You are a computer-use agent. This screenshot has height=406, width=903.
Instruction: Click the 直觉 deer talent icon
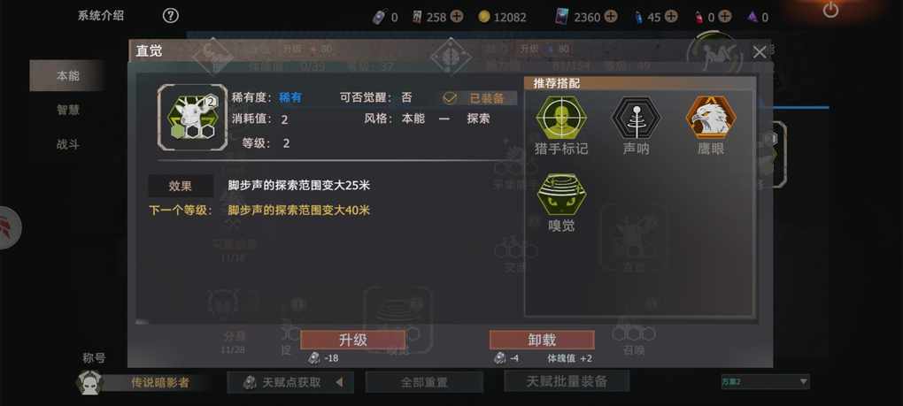click(192, 118)
